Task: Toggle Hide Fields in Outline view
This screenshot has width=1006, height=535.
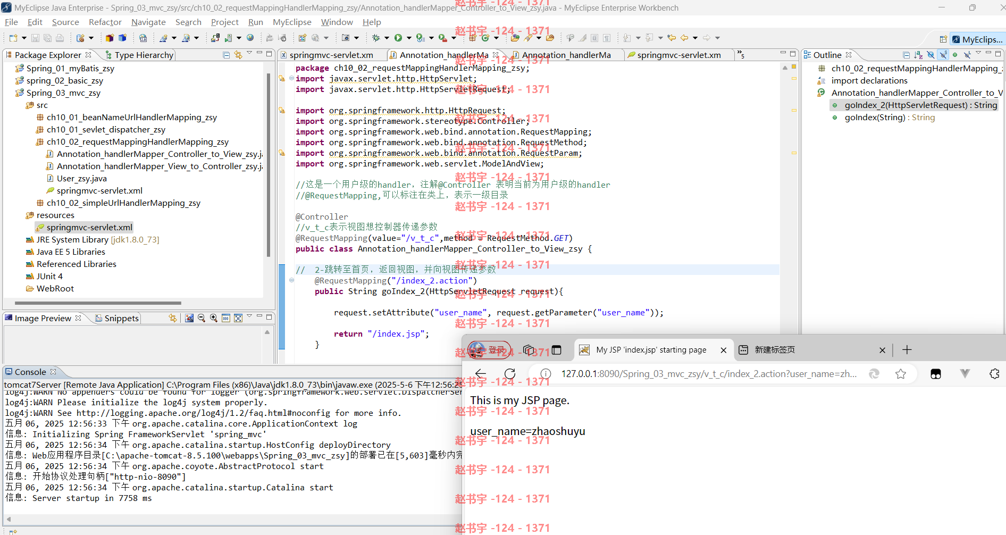Action: click(930, 55)
